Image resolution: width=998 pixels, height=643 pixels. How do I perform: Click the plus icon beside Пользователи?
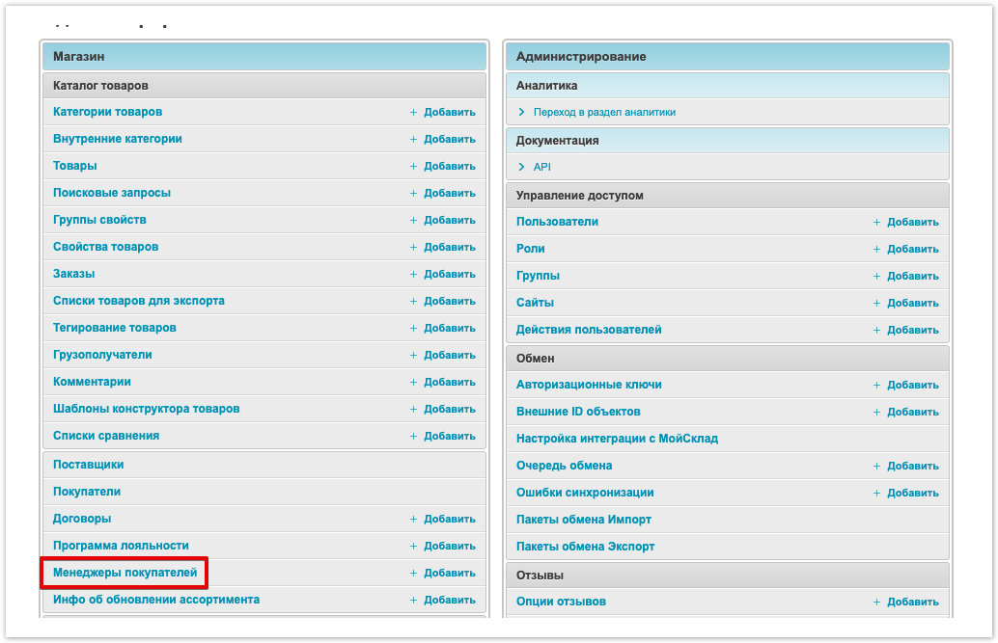pos(876,222)
